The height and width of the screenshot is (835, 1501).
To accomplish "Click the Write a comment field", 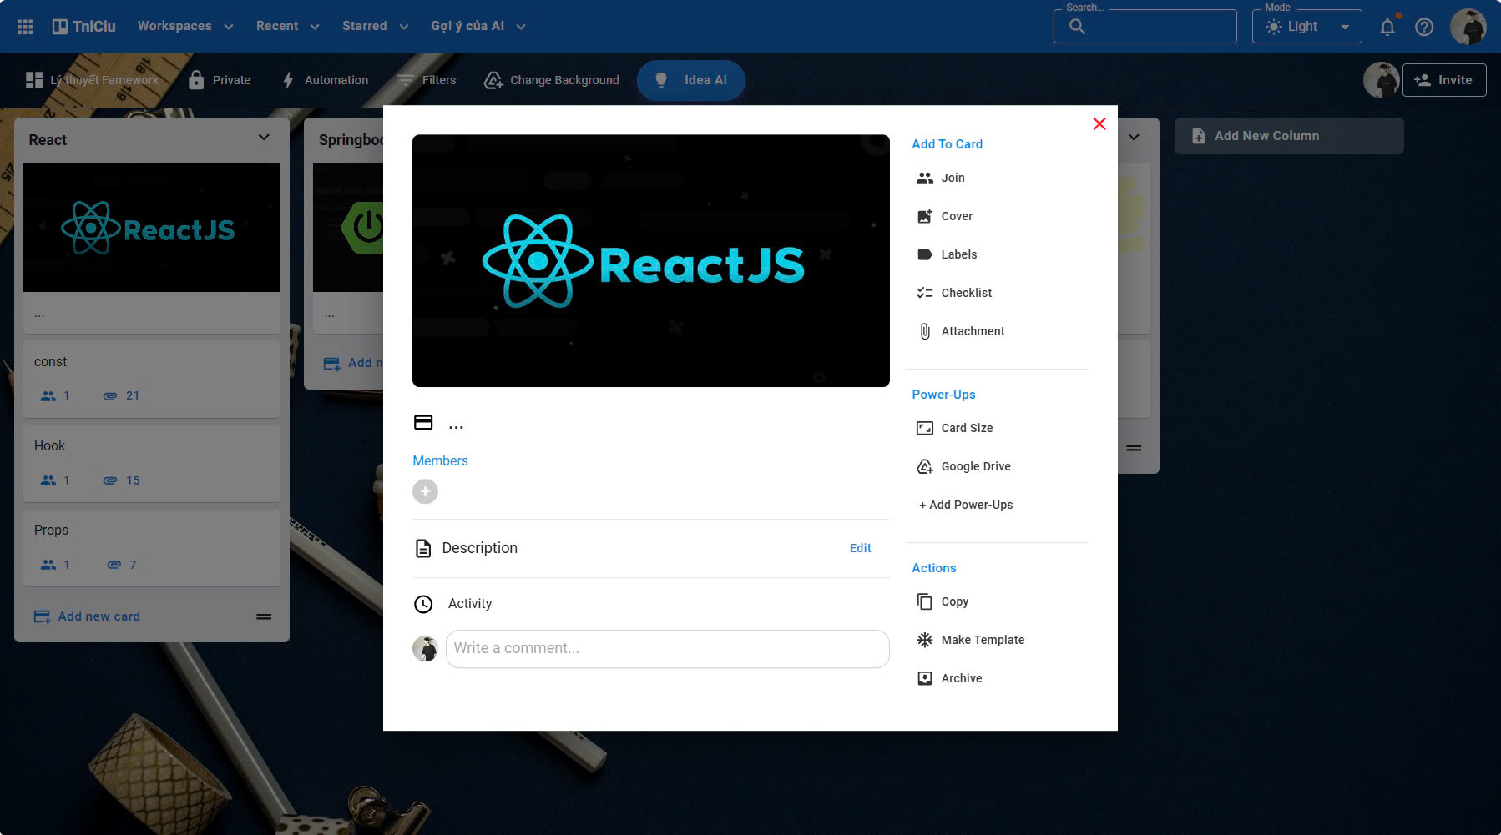I will pyautogui.click(x=667, y=649).
